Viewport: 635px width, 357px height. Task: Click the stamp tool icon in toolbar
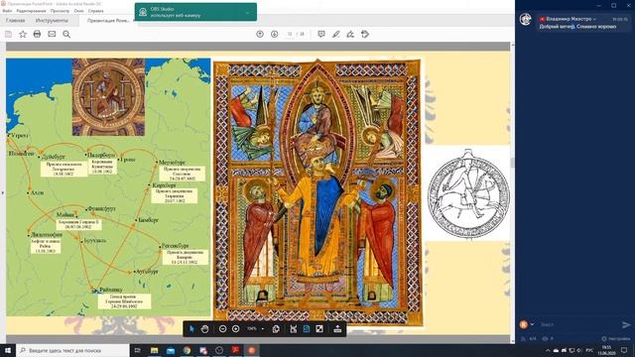point(365,34)
